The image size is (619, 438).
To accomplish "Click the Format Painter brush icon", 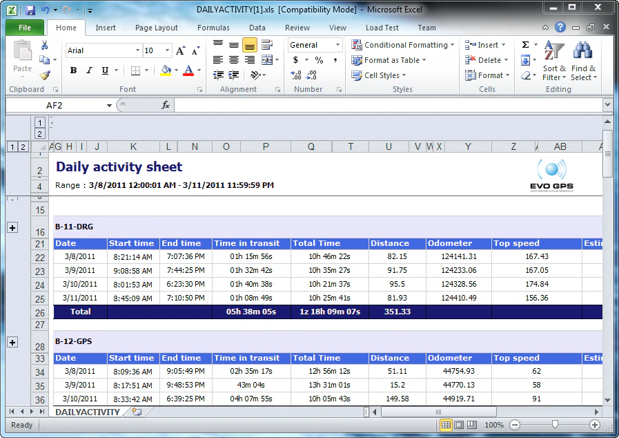I will pyautogui.click(x=45, y=75).
